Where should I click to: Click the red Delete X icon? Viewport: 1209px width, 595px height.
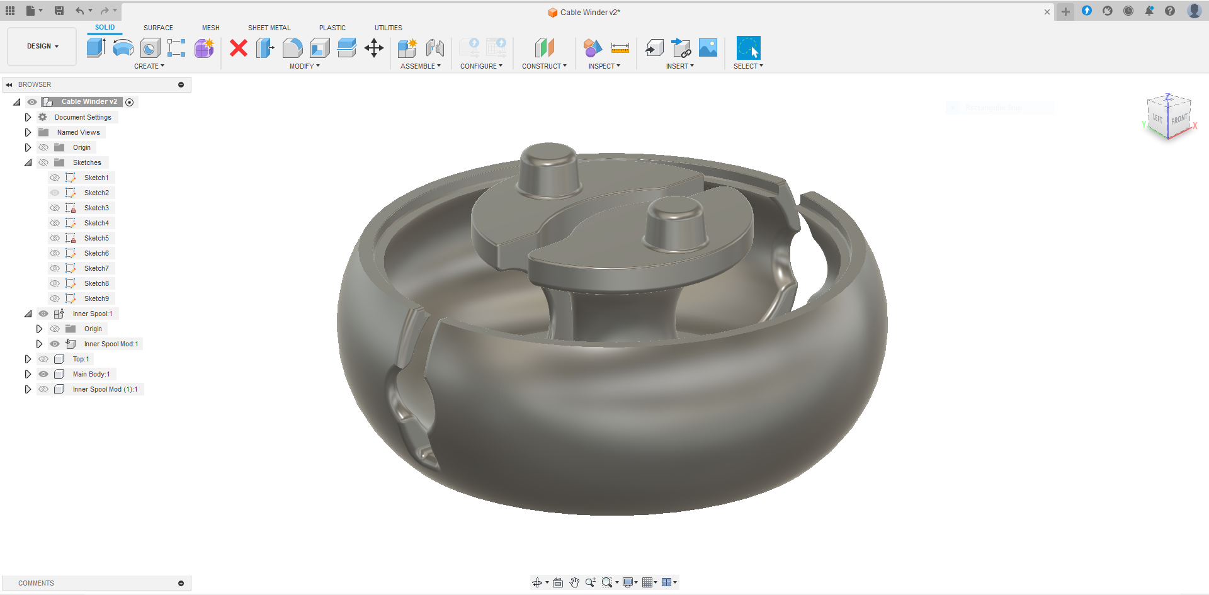point(239,48)
